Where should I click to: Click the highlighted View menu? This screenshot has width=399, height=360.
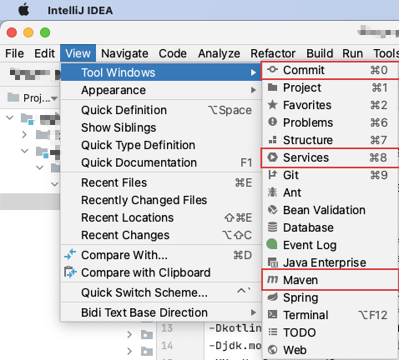click(x=78, y=53)
